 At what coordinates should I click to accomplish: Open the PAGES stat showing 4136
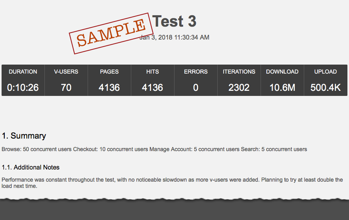tap(109, 80)
